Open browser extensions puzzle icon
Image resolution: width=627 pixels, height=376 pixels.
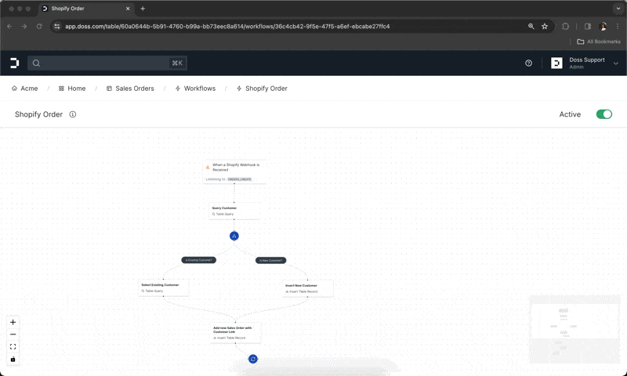coord(565,27)
